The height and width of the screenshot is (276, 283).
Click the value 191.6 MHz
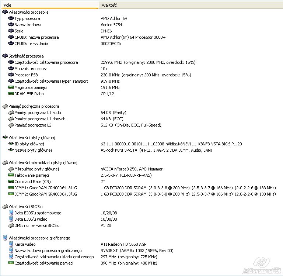(110, 87)
